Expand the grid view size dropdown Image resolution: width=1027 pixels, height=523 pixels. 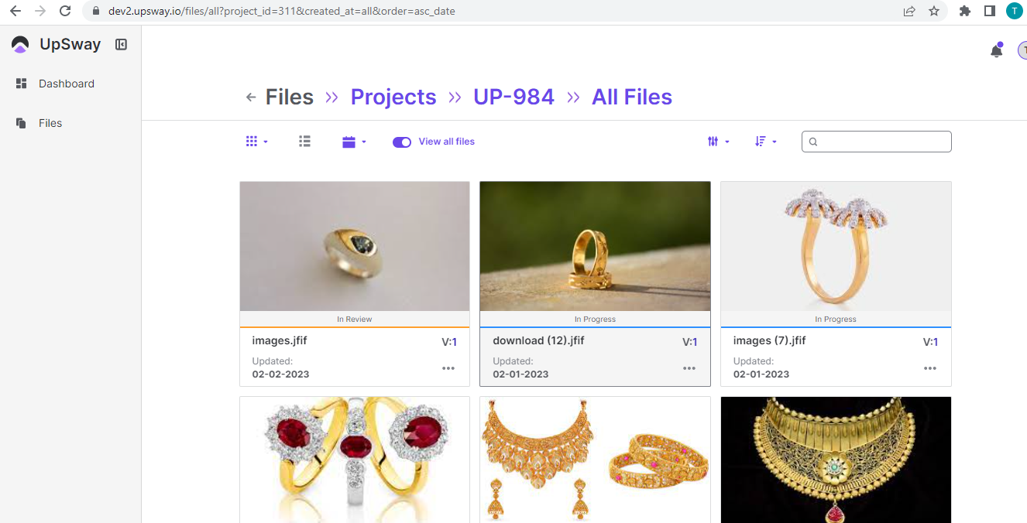tap(256, 142)
